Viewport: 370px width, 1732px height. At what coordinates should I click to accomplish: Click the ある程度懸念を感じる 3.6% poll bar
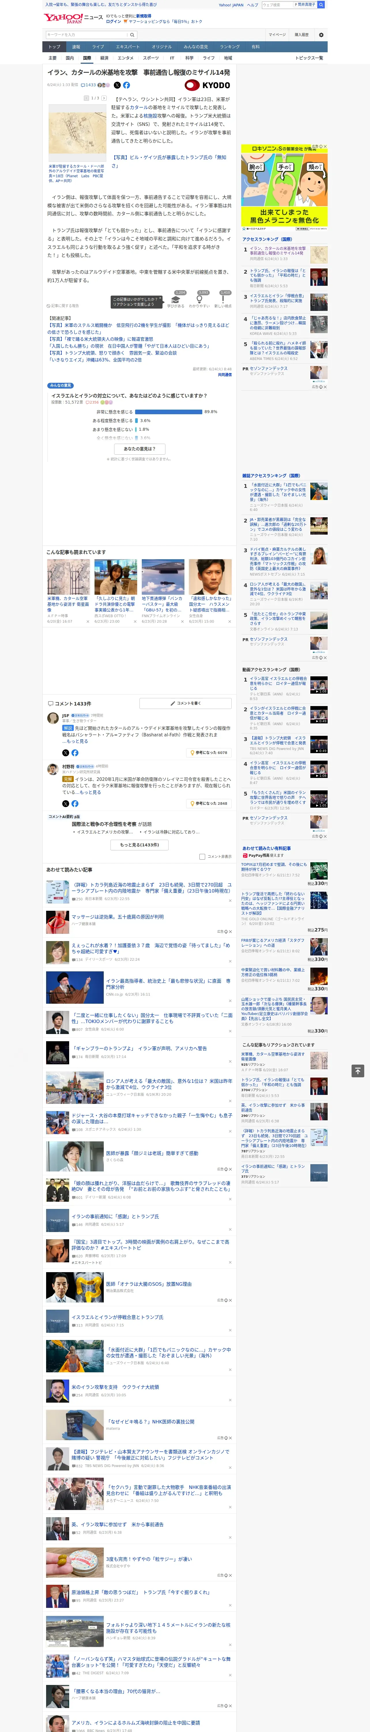click(136, 420)
